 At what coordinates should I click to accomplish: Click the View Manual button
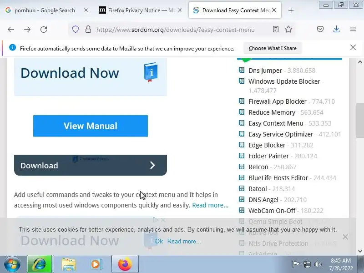click(91, 126)
